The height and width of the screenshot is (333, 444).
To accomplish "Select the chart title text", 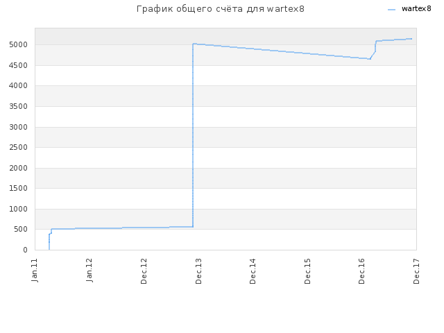I will [x=221, y=9].
